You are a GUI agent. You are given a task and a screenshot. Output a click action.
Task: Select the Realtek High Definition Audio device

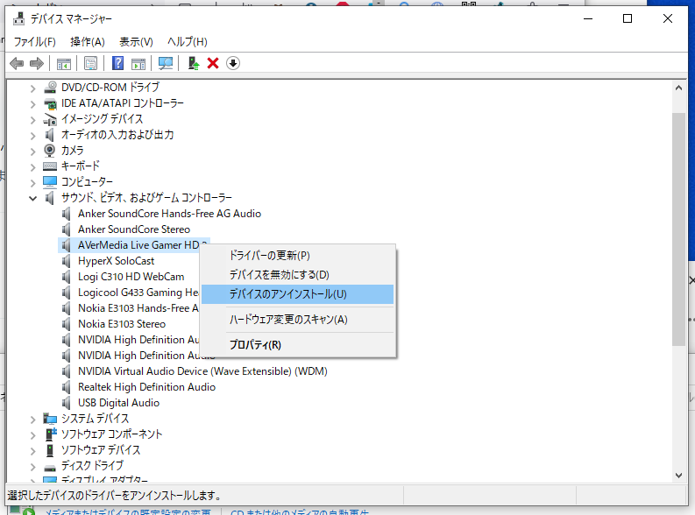[x=146, y=387]
